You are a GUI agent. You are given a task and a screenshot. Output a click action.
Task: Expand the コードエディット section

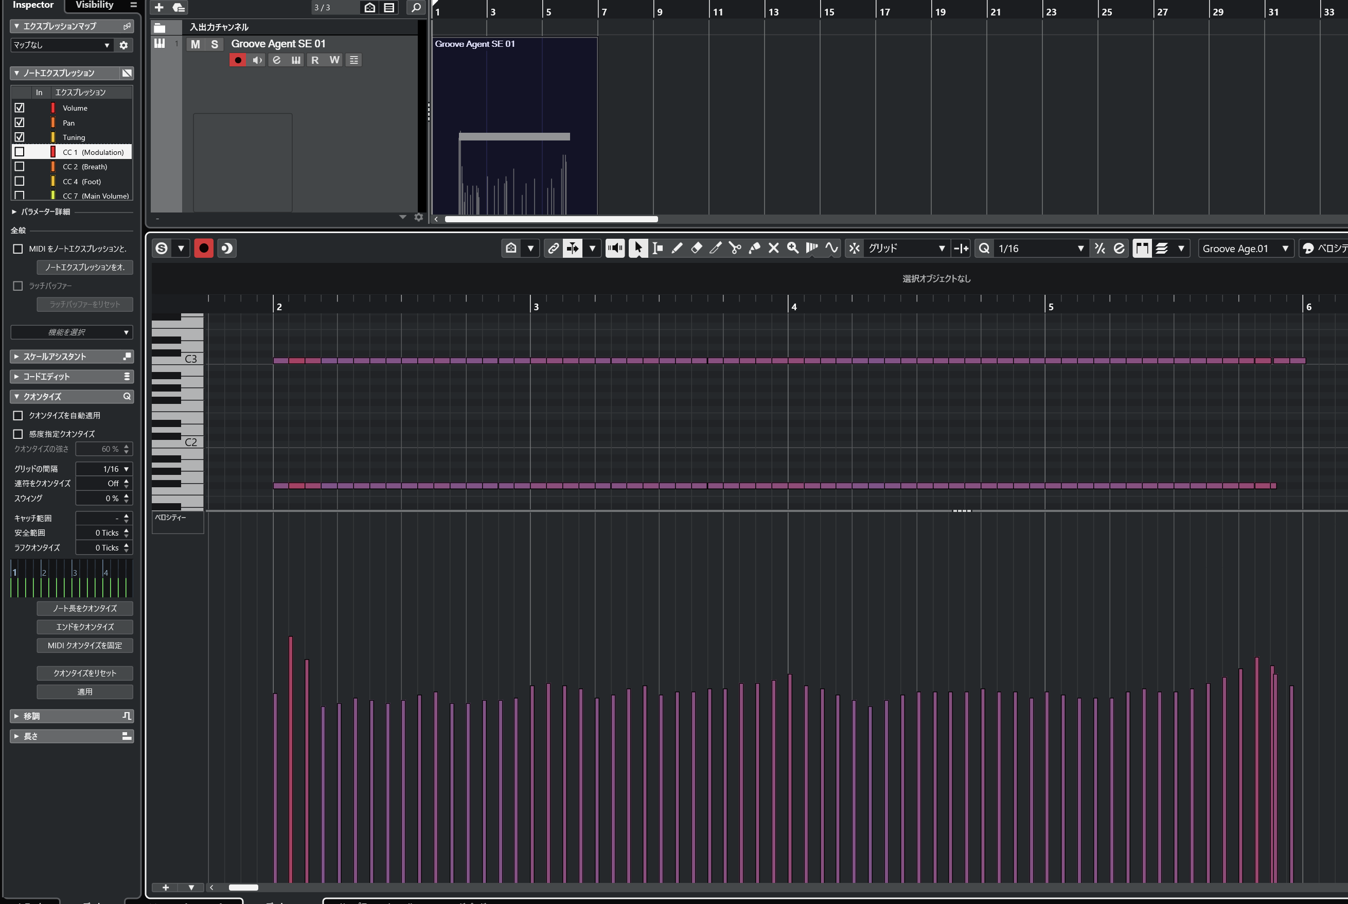(72, 377)
